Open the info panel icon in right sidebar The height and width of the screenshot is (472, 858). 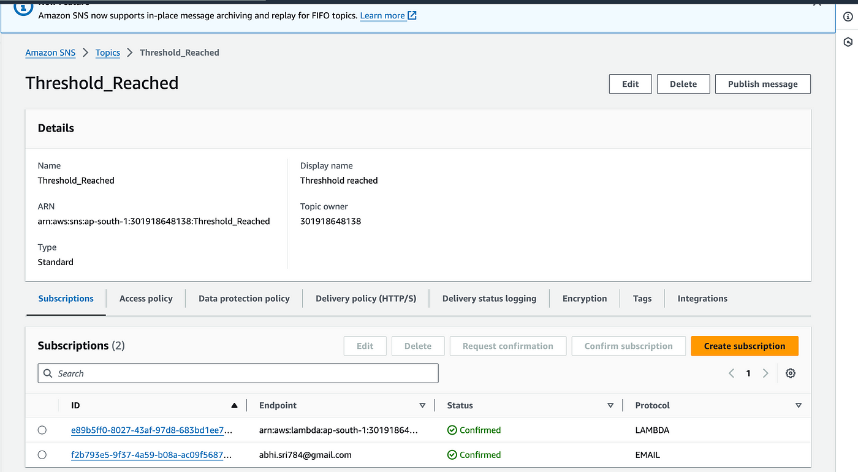coord(848,17)
